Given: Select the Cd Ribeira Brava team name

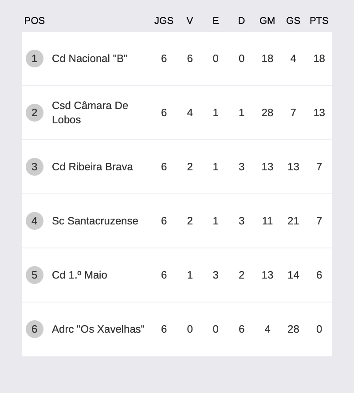Looking at the screenshot, I should click(x=92, y=167).
